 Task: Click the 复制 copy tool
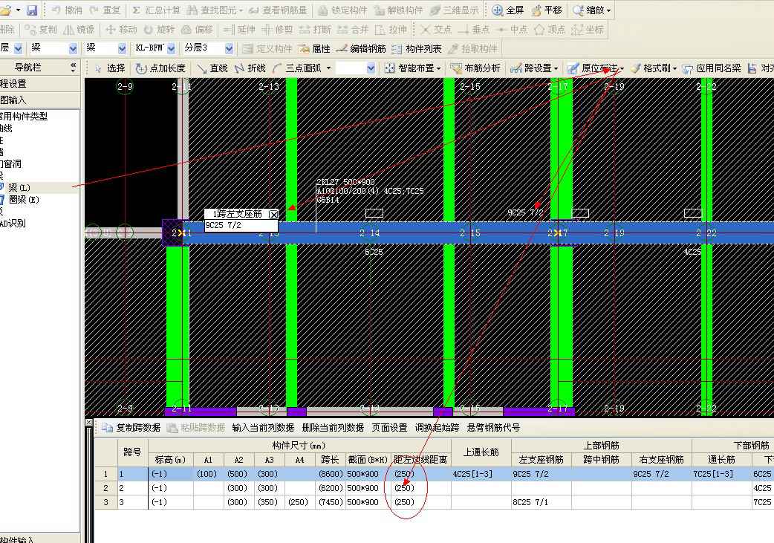(41, 30)
